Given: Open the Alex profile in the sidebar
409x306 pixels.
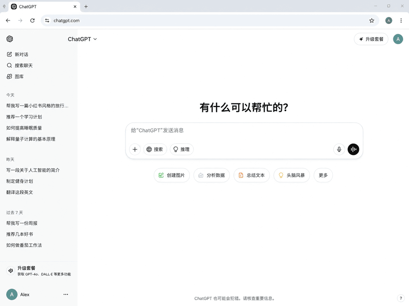Looking at the screenshot, I should pos(18,294).
